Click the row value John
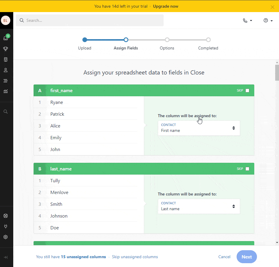 pyautogui.click(x=55, y=149)
